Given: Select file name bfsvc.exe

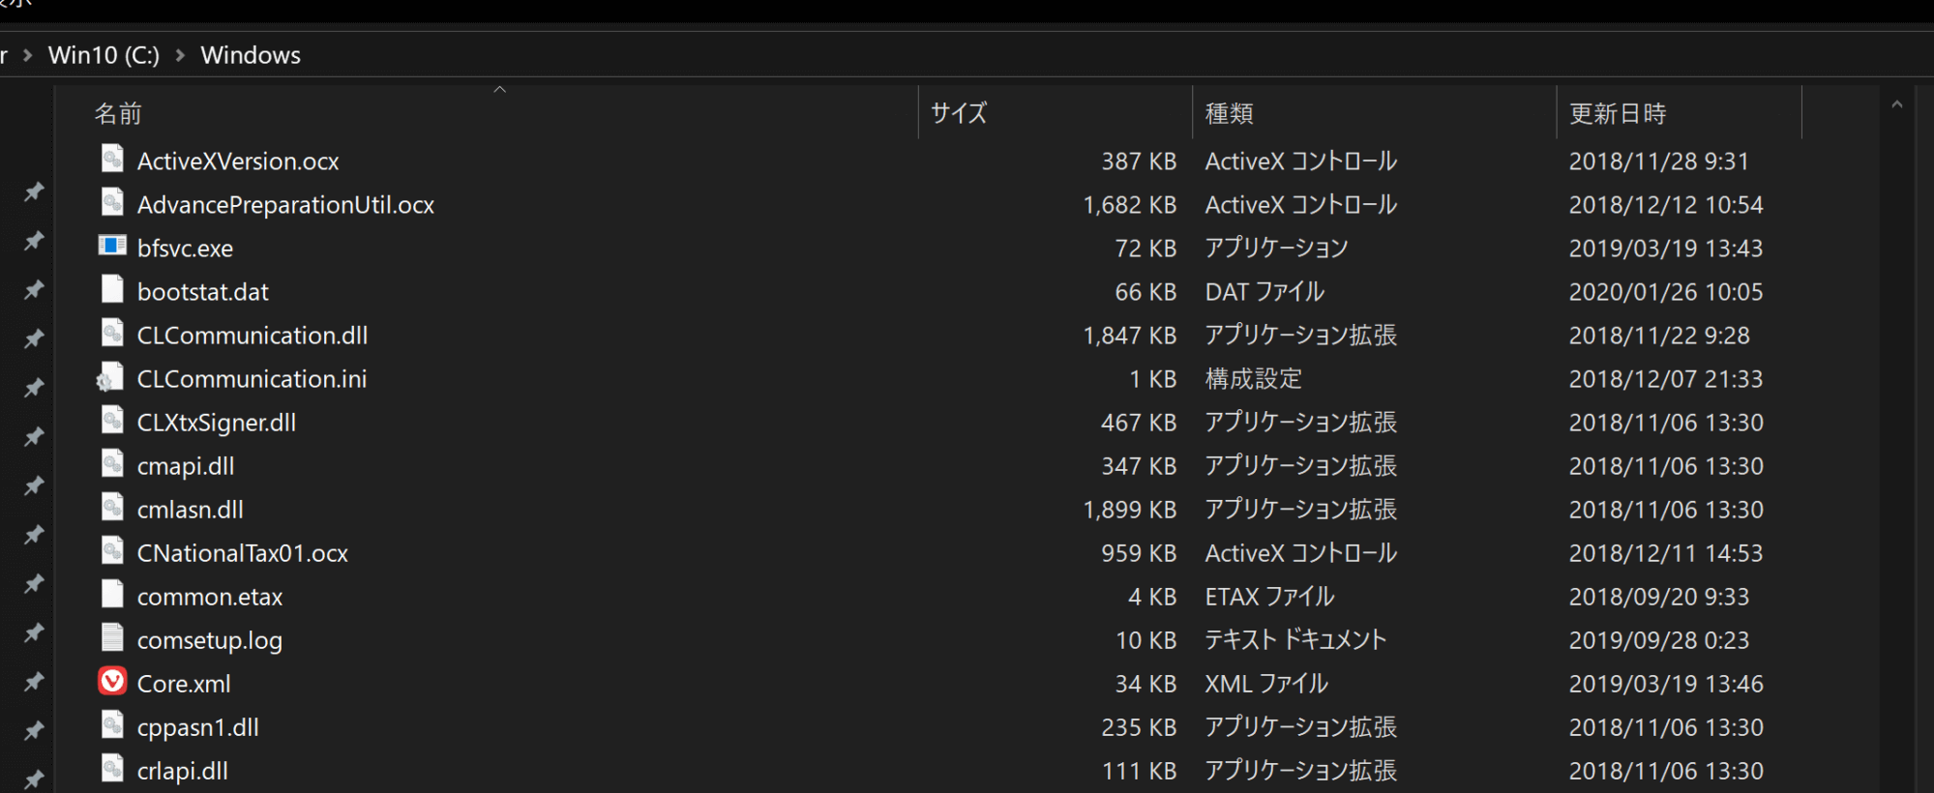Looking at the screenshot, I should 185,249.
